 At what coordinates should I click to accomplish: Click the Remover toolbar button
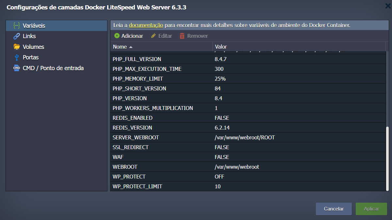(194, 36)
